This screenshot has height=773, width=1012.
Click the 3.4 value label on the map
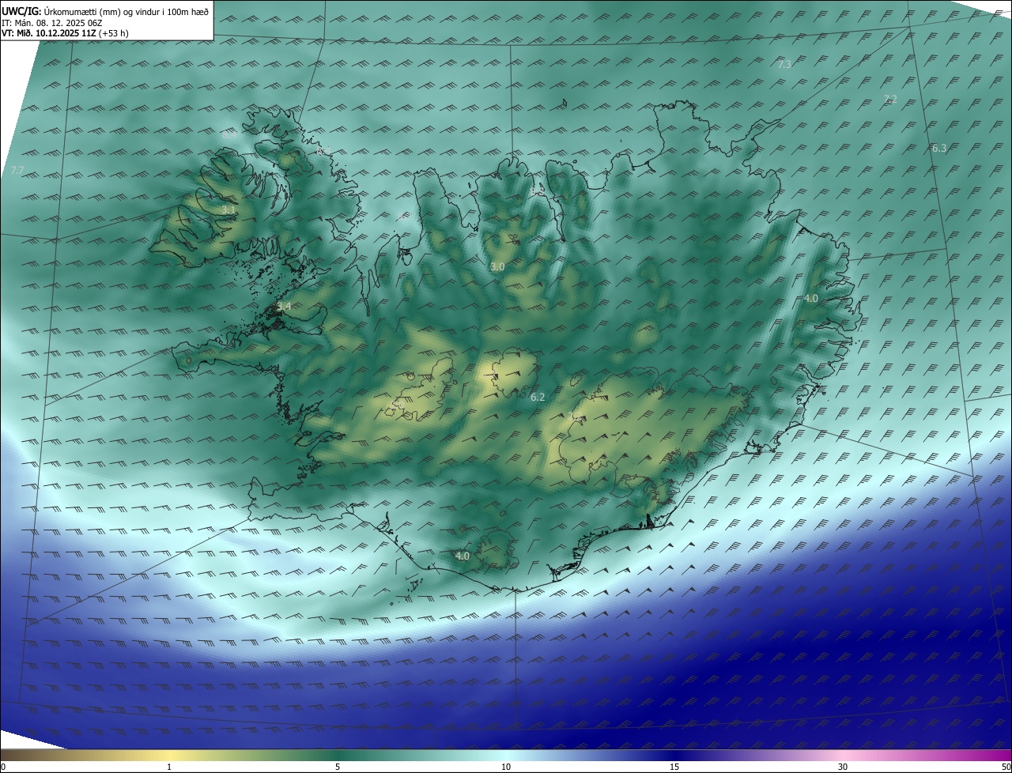(x=284, y=306)
